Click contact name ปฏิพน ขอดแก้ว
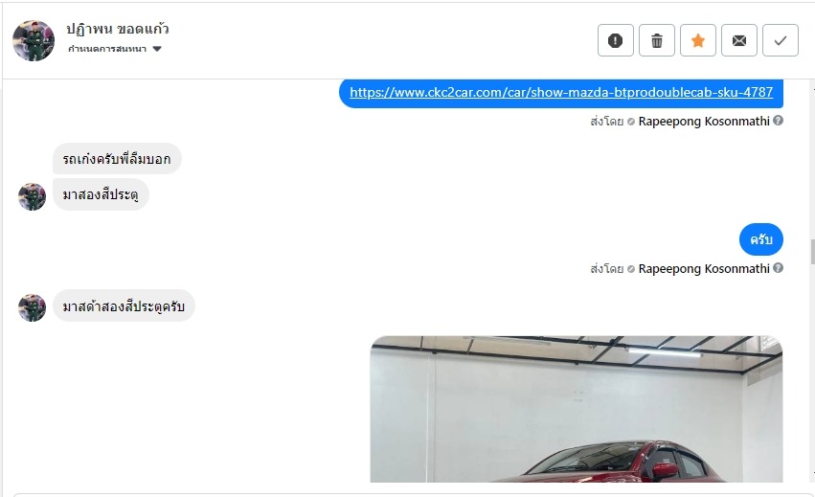Viewport: 815px width, 497px height. pyautogui.click(x=118, y=29)
